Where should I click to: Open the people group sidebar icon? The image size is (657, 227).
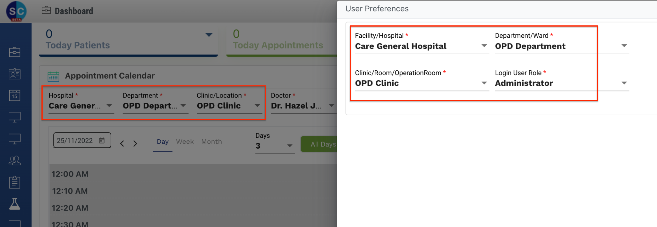(15, 160)
